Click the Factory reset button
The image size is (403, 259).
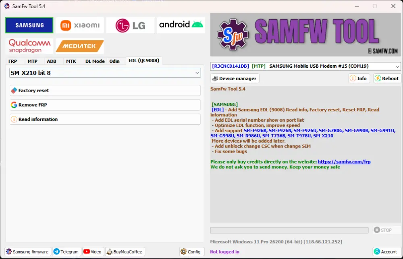pyautogui.click(x=105, y=91)
